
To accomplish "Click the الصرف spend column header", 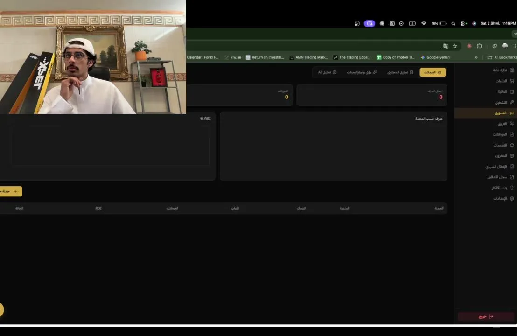I will pos(301,208).
